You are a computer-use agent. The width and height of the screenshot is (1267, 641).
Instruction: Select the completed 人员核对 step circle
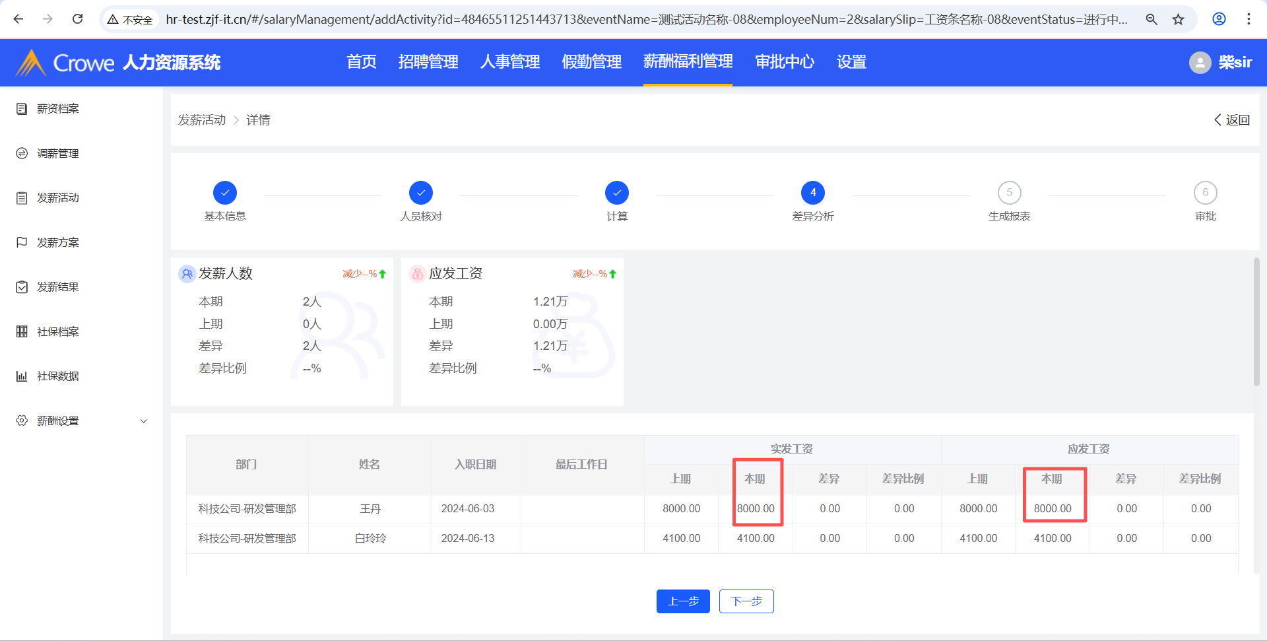pyautogui.click(x=421, y=193)
